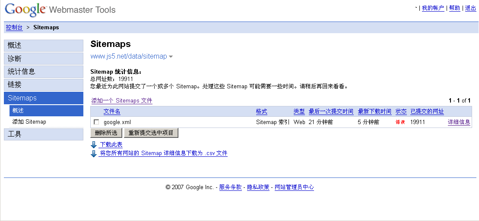Sort by the 类型 column header

(299, 112)
